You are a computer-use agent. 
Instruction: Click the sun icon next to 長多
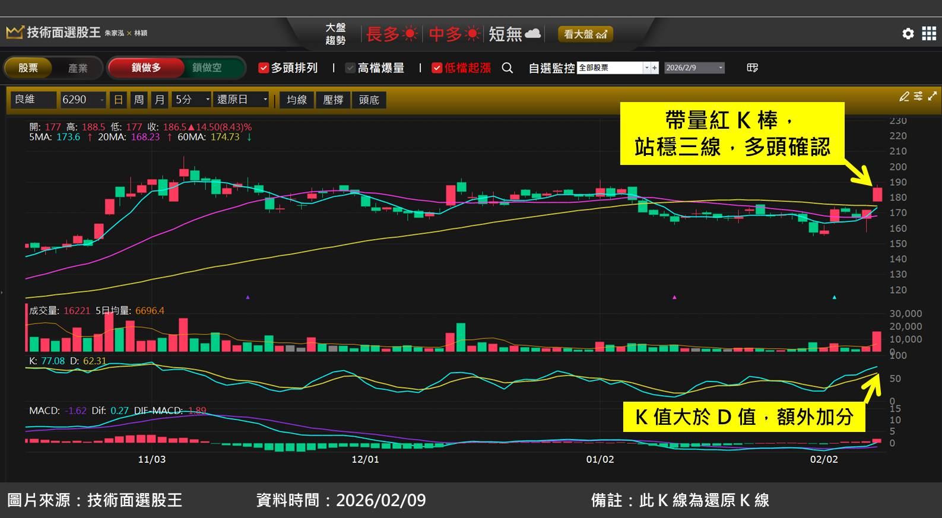pos(410,34)
